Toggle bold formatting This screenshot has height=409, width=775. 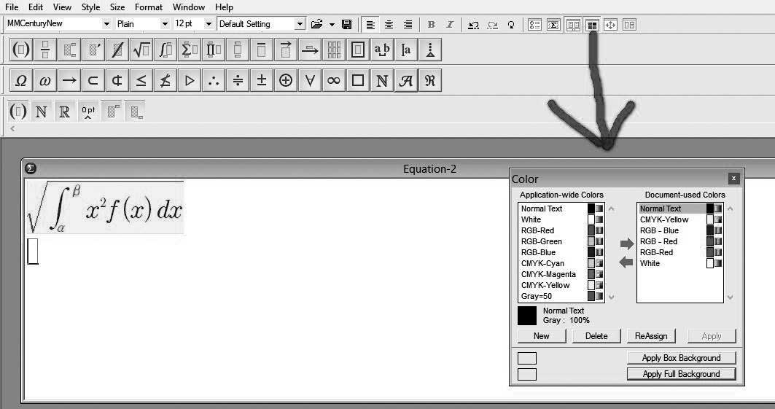click(431, 24)
